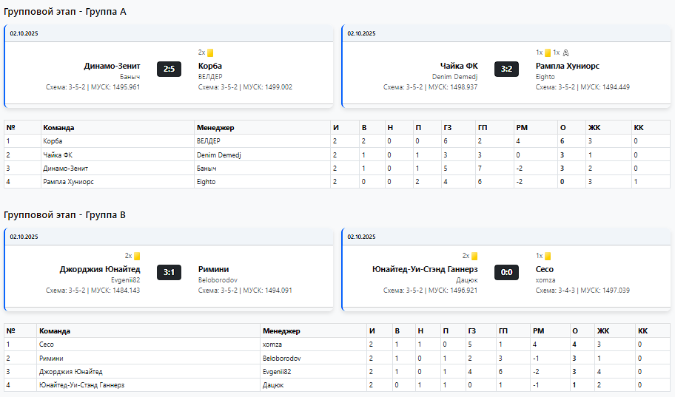Click the Чайка ФК team name in match card
Viewport: 675px width, 397px height.
click(x=459, y=66)
